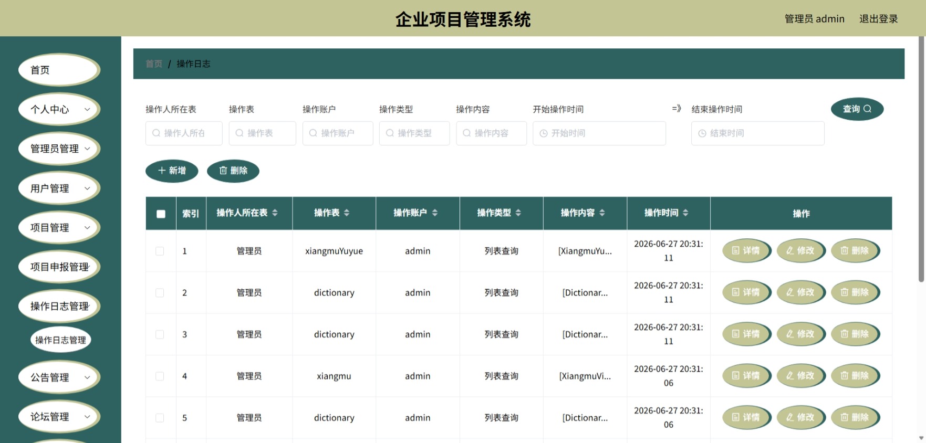The image size is (926, 443).
Task: Click 管理员 admin user label
Action: tap(814, 19)
